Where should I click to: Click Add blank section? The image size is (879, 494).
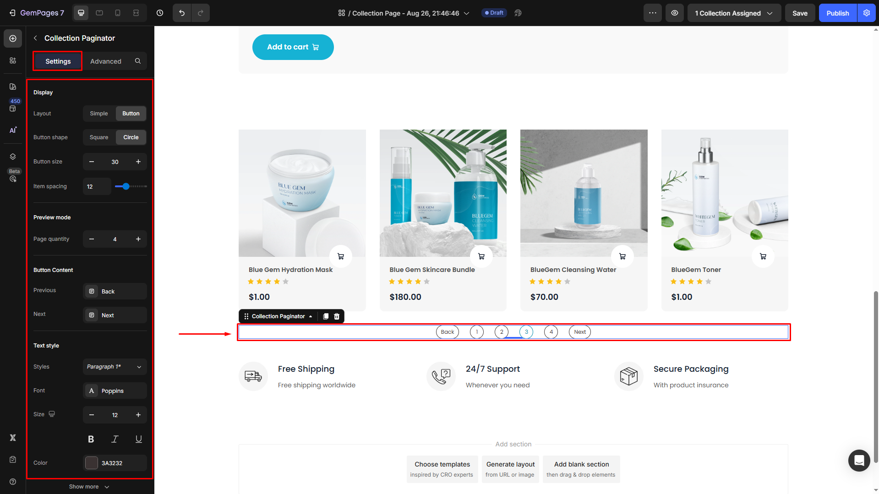coord(581,469)
